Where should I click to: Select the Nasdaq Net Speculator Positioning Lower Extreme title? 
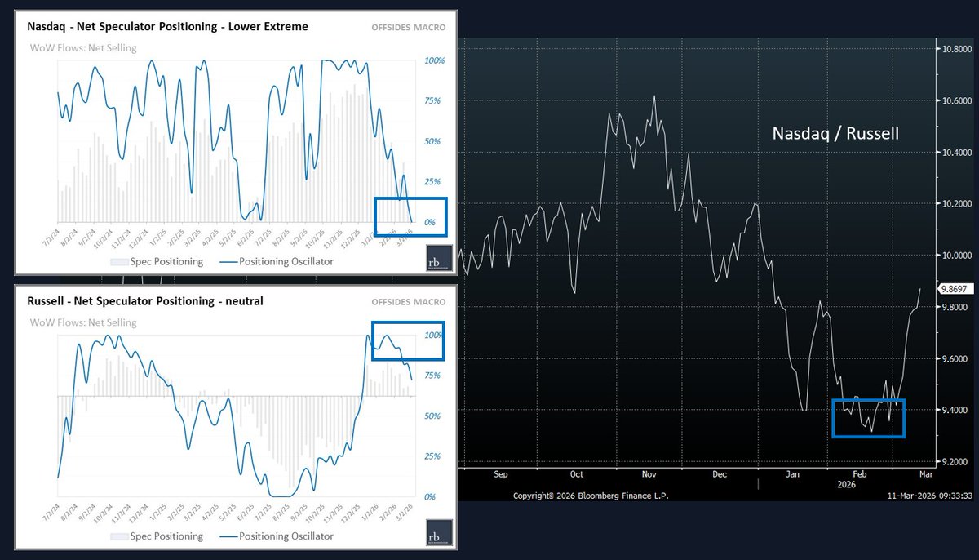(166, 26)
